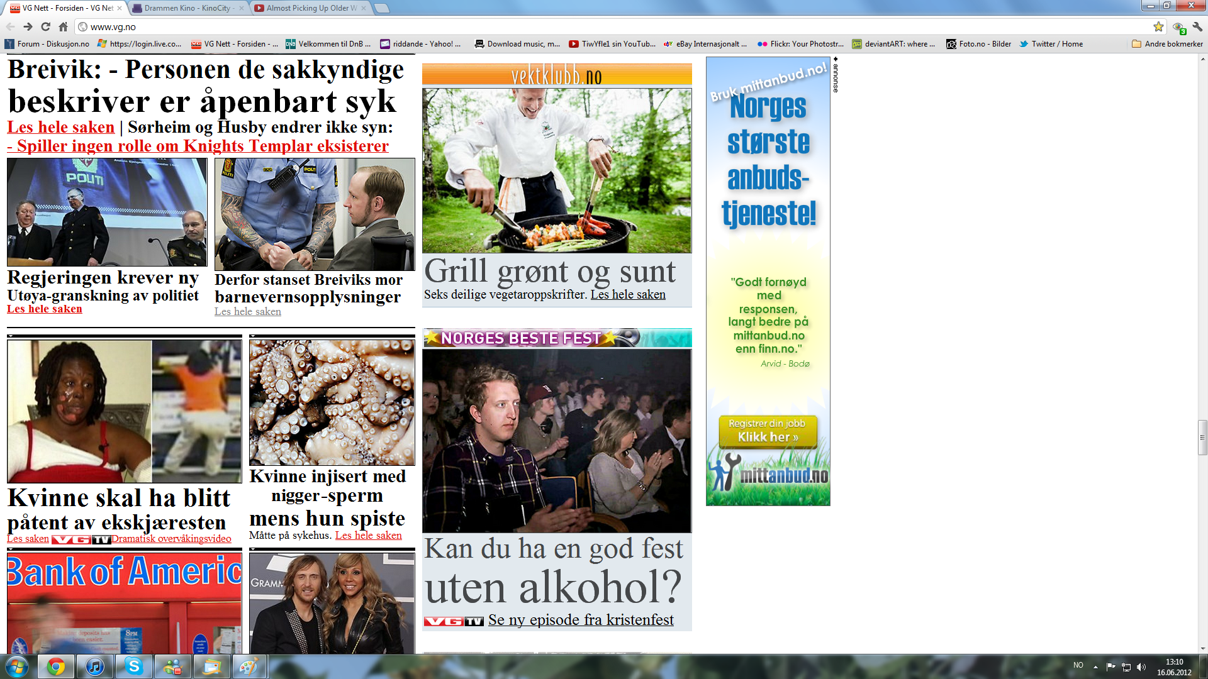Open the Knights Templar eksisterer link
The height and width of the screenshot is (679, 1208).
point(198,146)
